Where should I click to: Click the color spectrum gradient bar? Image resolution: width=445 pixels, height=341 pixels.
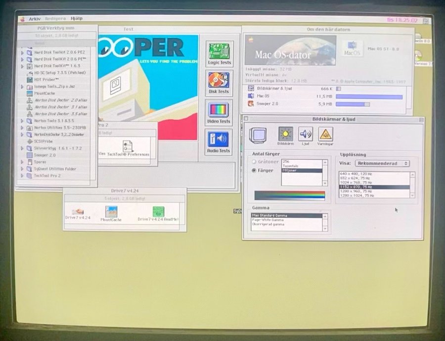(289, 195)
